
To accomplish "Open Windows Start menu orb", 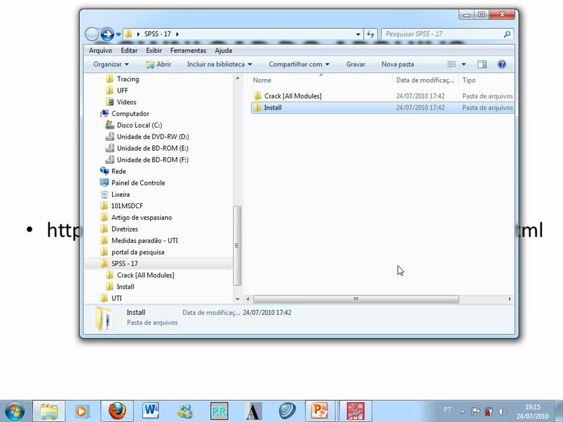I will click(14, 411).
